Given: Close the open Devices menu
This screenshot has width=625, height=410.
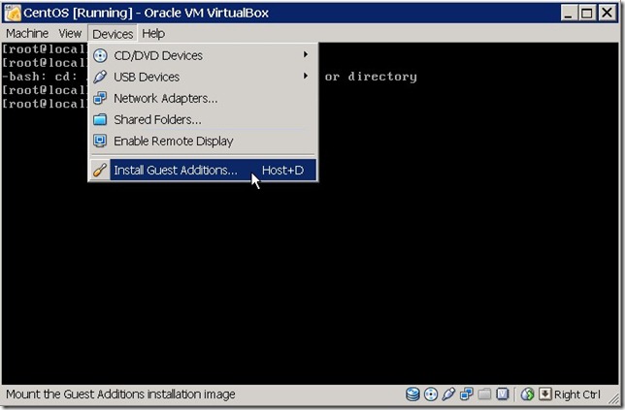Looking at the screenshot, I should point(113,34).
